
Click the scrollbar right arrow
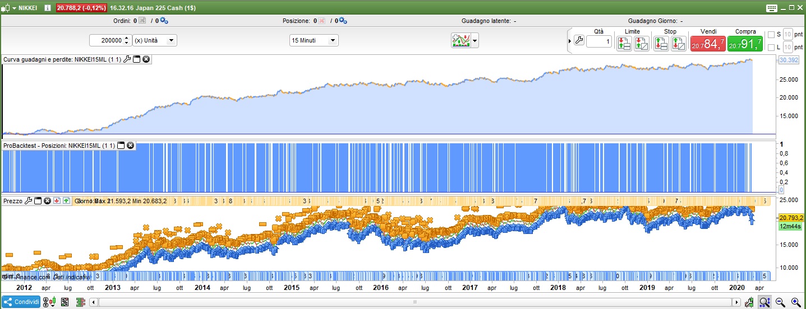click(x=737, y=302)
